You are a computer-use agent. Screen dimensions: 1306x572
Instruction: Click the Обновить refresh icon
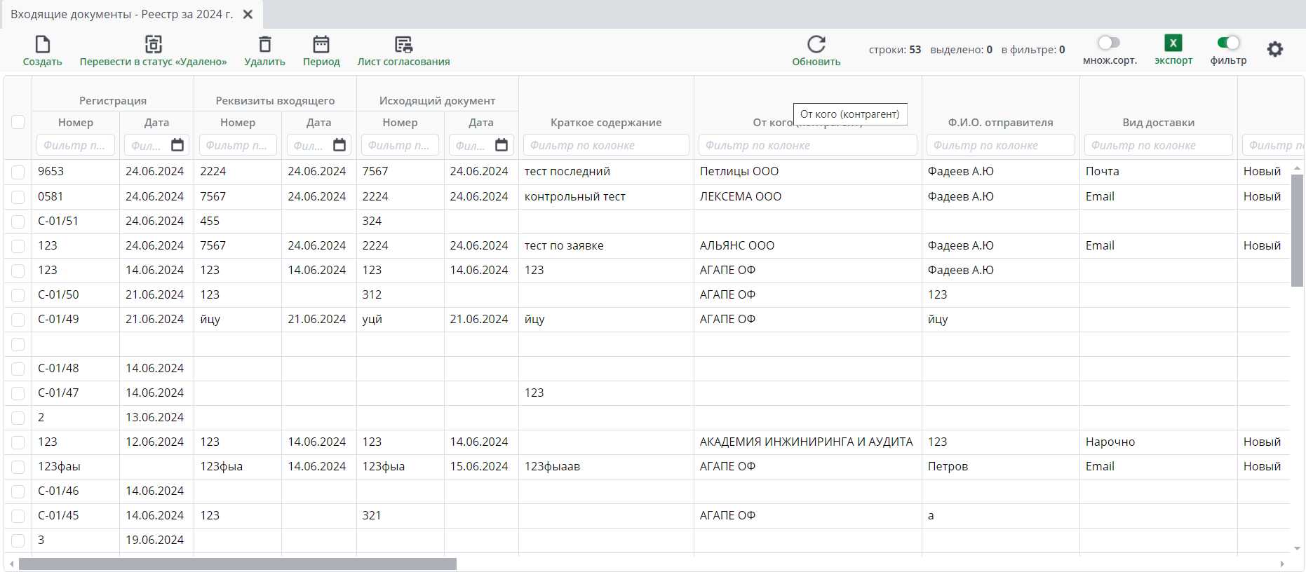coord(816,44)
